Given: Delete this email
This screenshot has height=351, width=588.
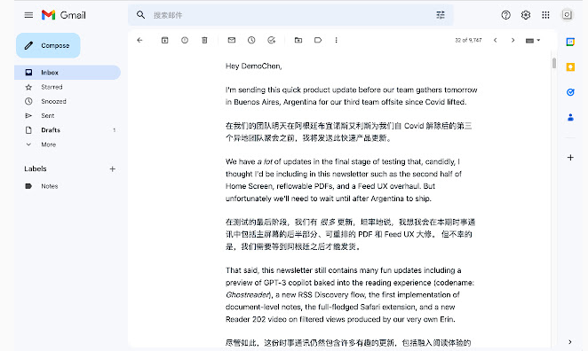Looking at the screenshot, I should pyautogui.click(x=204, y=40).
